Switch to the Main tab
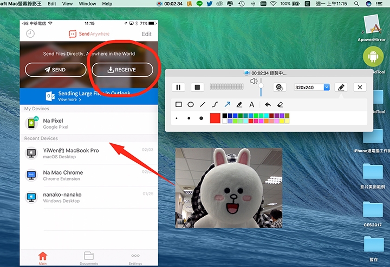Image resolution: width=390 pixels, height=267 pixels. [x=43, y=258]
